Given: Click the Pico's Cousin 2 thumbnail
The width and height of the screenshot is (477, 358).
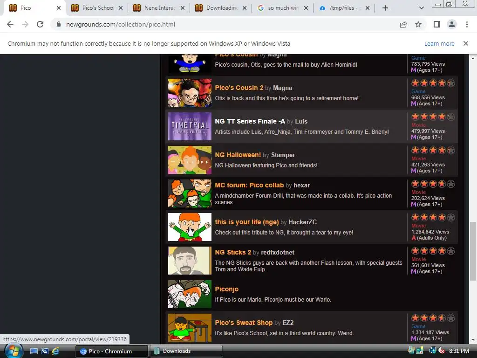Looking at the screenshot, I should tap(190, 93).
